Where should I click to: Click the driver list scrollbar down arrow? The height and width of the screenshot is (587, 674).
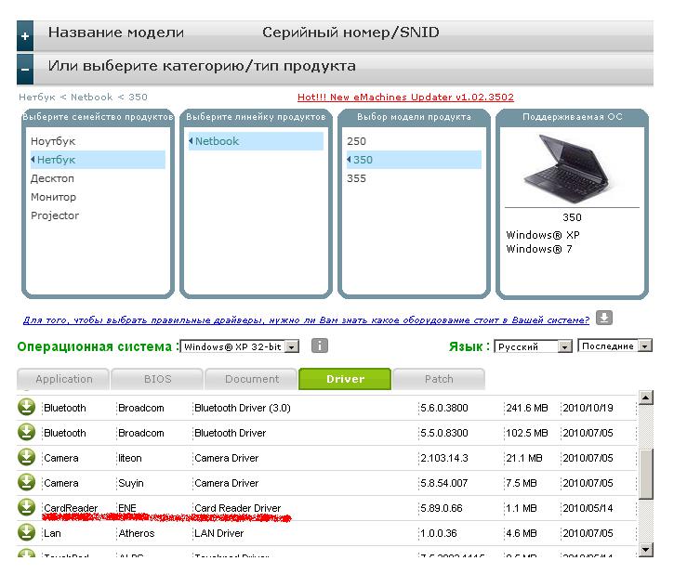click(647, 550)
